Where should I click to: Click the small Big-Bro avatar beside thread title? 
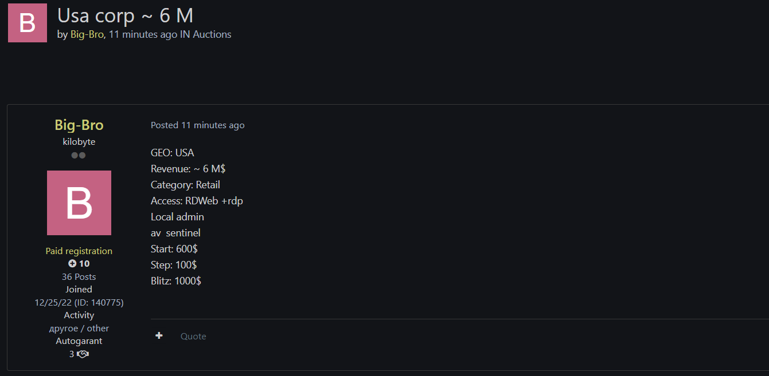point(28,23)
